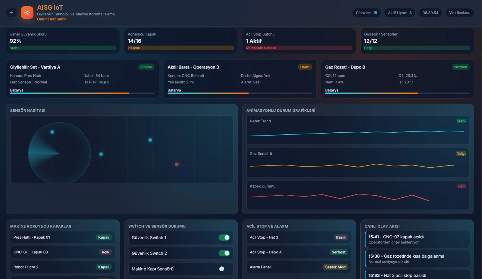Turn off Güvenlik Switch 1
The width and height of the screenshot is (482, 279).
(224, 238)
